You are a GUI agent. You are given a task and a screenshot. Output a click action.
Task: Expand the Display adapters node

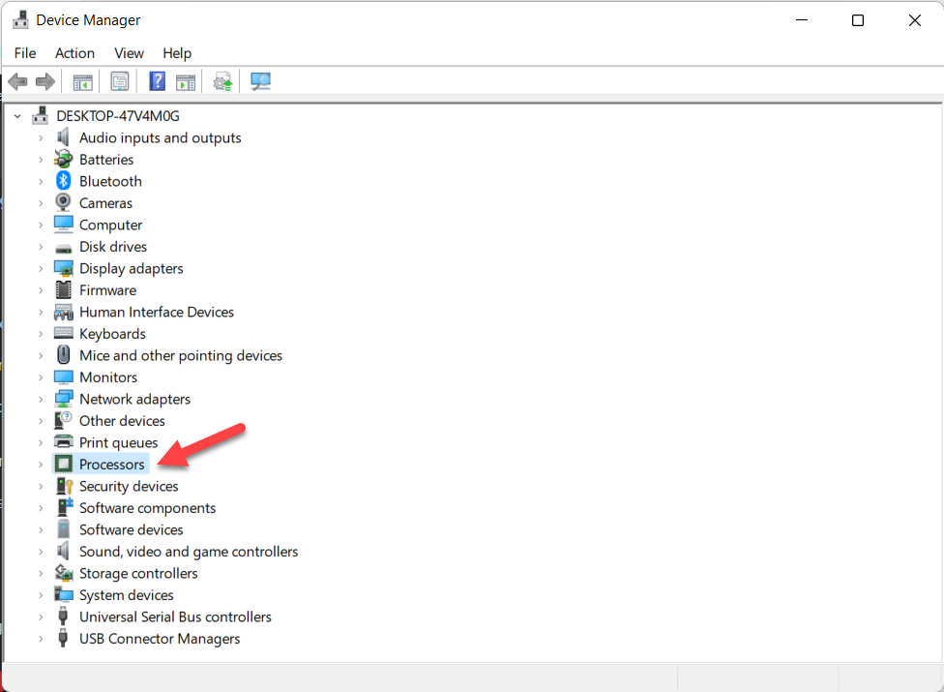point(41,269)
